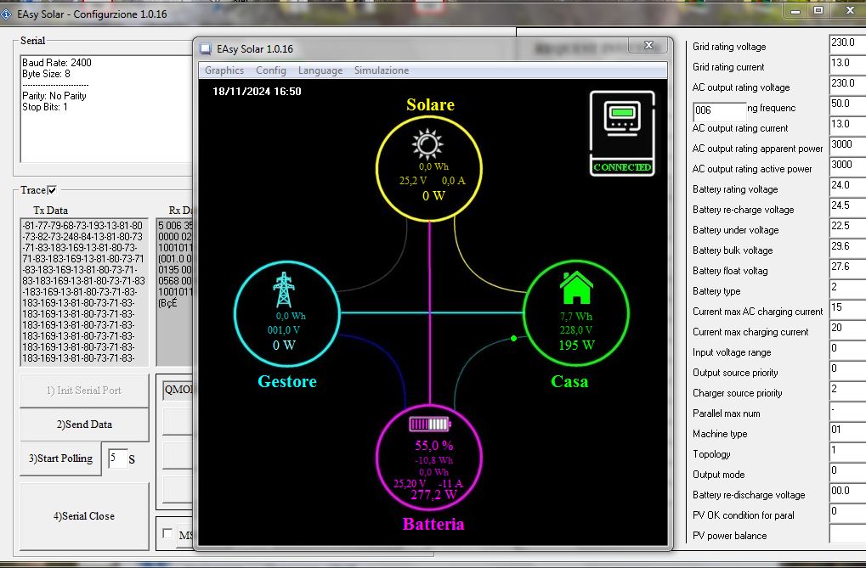Click the EAsy Solar popup title bar icon
The image size is (866, 568).
[x=207, y=49]
